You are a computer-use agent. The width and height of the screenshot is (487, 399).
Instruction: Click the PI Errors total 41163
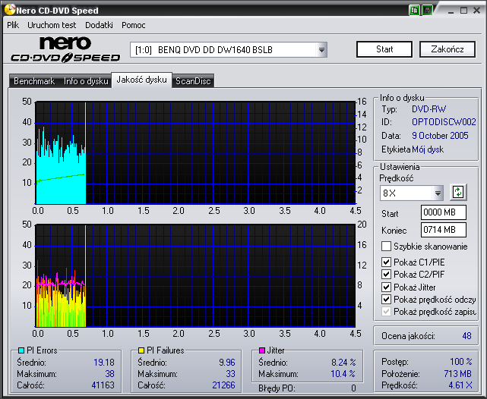[103, 385]
